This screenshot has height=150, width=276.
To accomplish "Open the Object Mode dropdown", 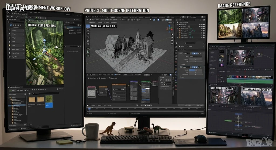I will [x=95, y=20].
